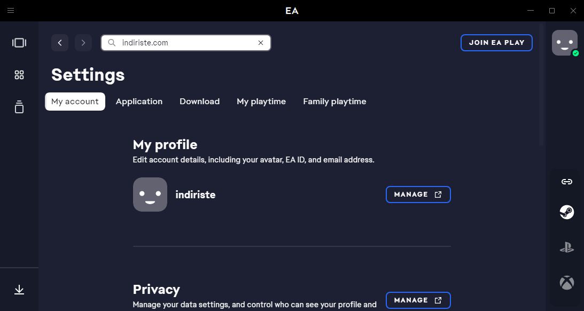Open the hamburger menu icon
The height and width of the screenshot is (311, 584).
tap(11, 11)
